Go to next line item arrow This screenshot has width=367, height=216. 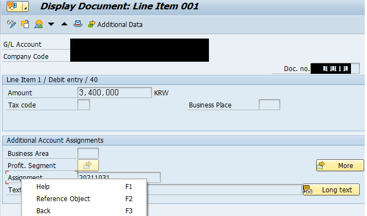coord(51,24)
